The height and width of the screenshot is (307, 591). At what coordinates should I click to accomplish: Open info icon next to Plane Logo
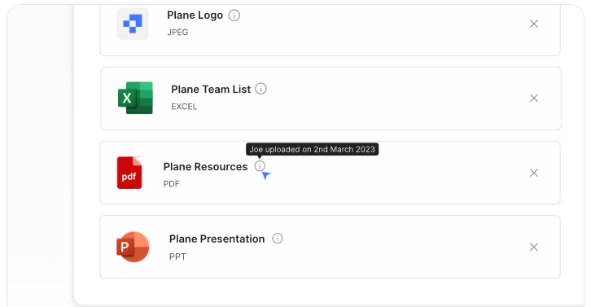click(x=234, y=15)
